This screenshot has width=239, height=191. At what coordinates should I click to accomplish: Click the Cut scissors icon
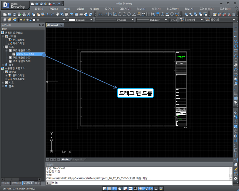tap(29, 14)
